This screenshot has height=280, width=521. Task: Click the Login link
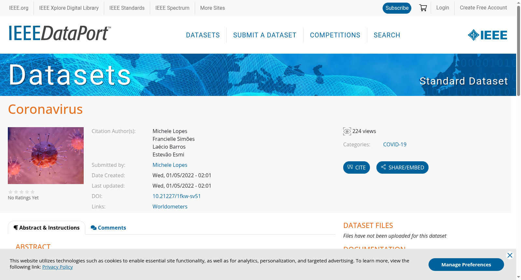(x=443, y=7)
